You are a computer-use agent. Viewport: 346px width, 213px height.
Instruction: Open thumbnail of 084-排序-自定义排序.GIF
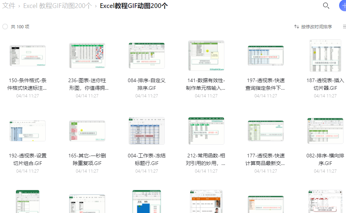point(147,56)
